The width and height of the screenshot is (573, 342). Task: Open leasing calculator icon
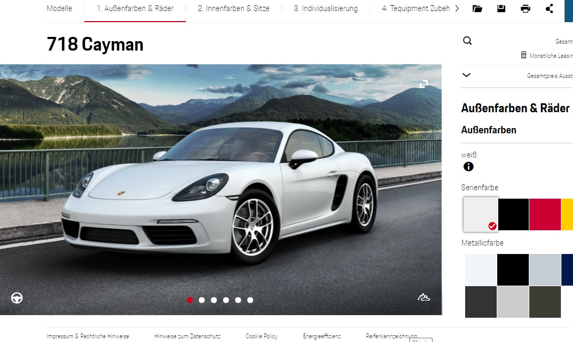pyautogui.click(x=524, y=55)
